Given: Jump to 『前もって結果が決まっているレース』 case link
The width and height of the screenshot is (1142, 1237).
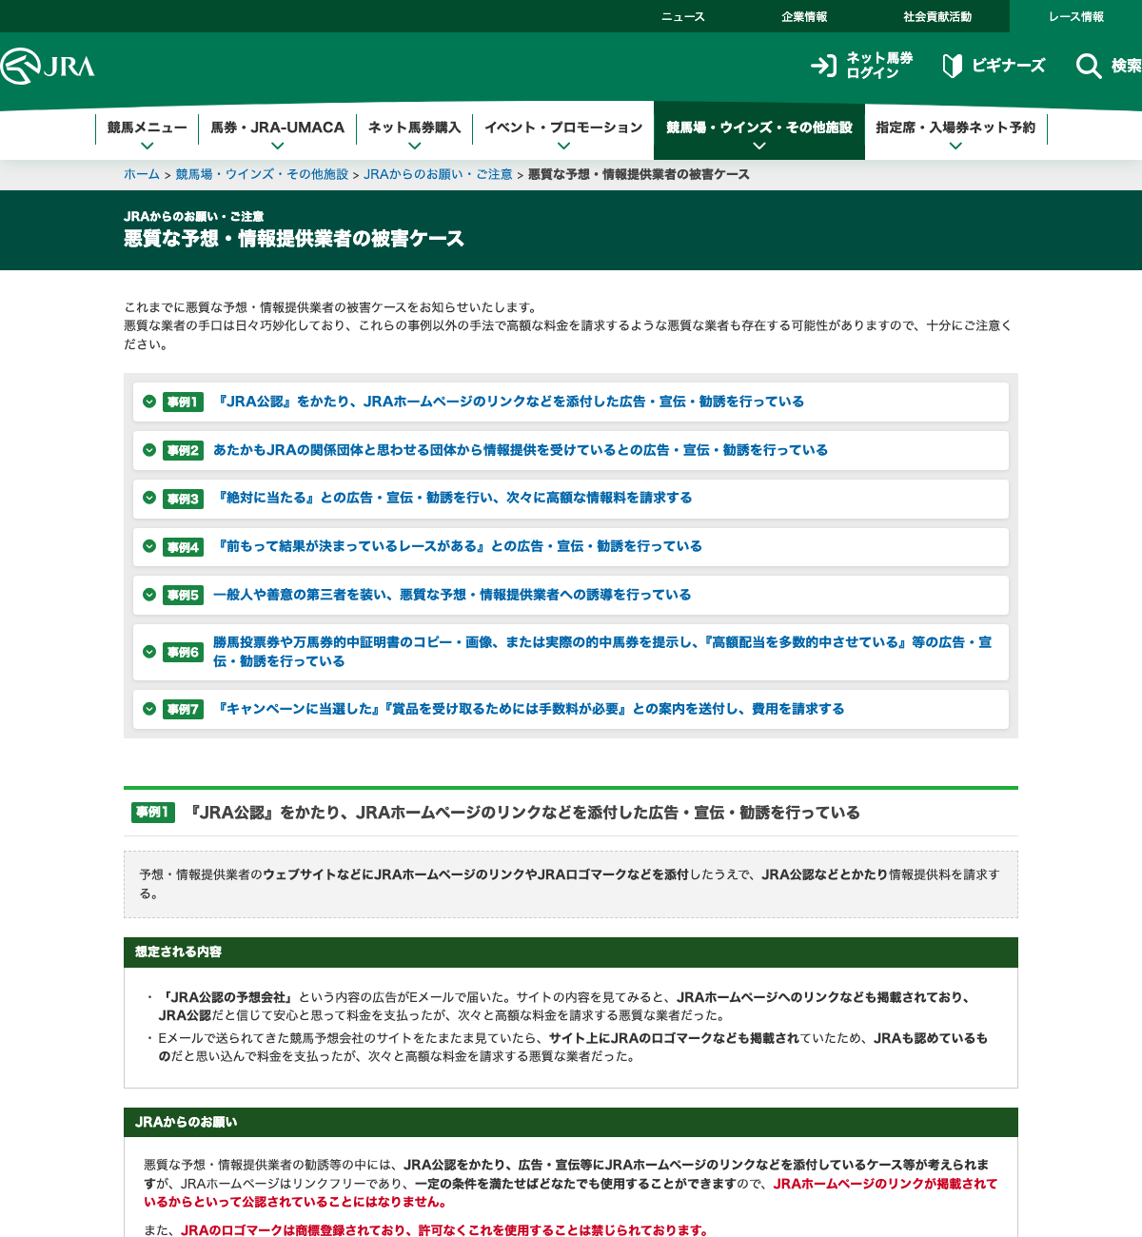Looking at the screenshot, I should 458,546.
